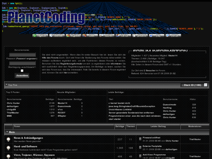Click the Viren, Trojaner lightbulb icon
Image resolution: width=212 pixels, height=159 pixels.
pos(8,156)
